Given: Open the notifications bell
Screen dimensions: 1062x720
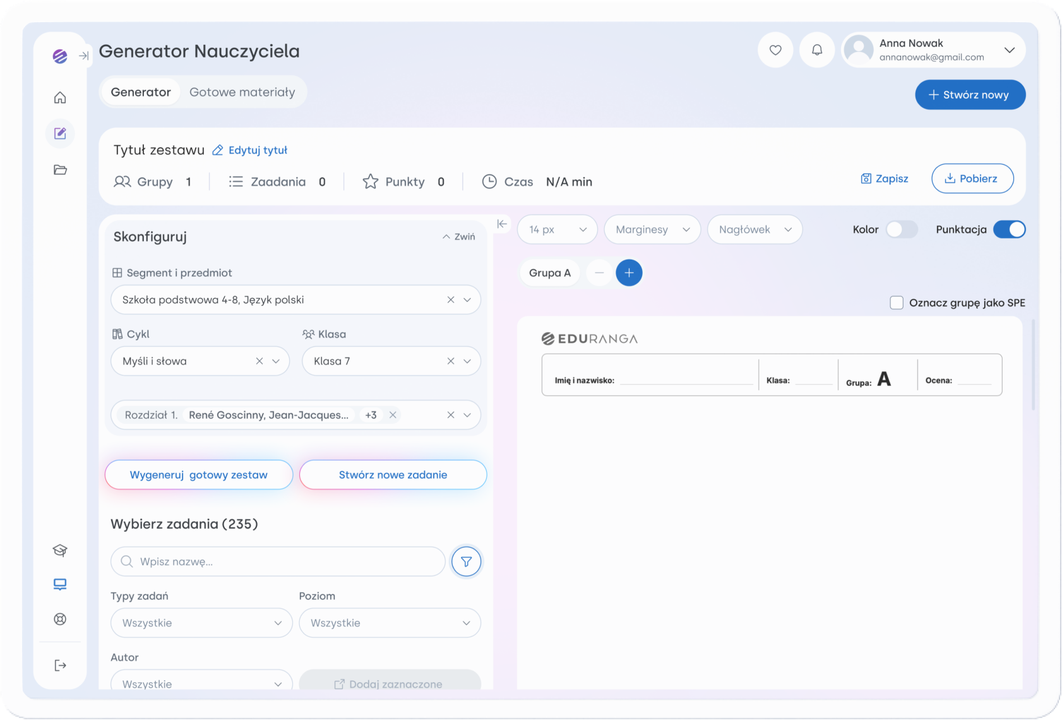Looking at the screenshot, I should click(817, 50).
